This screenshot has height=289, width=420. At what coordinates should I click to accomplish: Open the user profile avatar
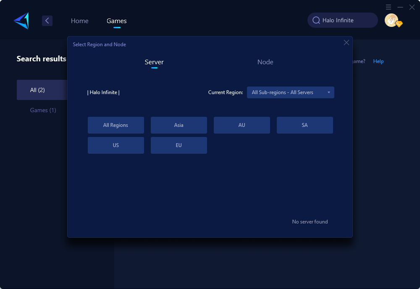point(391,20)
